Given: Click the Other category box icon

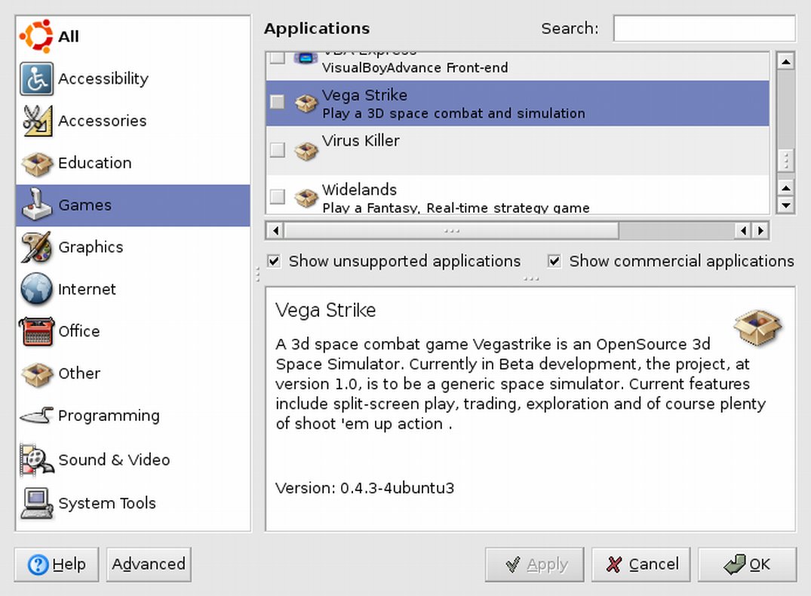Looking at the screenshot, I should coord(36,373).
